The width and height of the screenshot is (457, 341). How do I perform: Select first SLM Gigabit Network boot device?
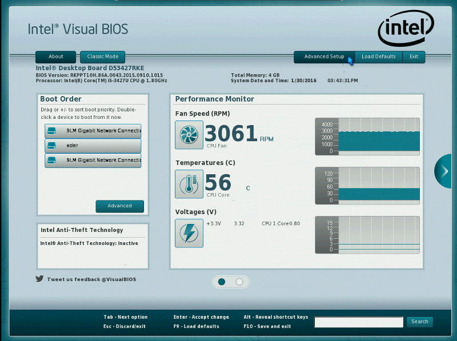(93, 131)
